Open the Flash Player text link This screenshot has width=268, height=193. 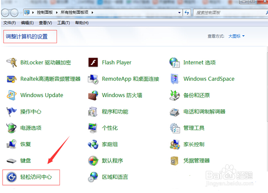click(116, 63)
